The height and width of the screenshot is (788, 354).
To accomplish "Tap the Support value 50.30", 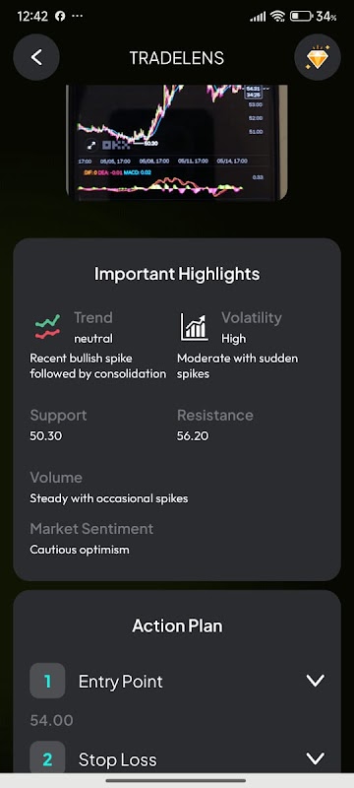I will (46, 435).
